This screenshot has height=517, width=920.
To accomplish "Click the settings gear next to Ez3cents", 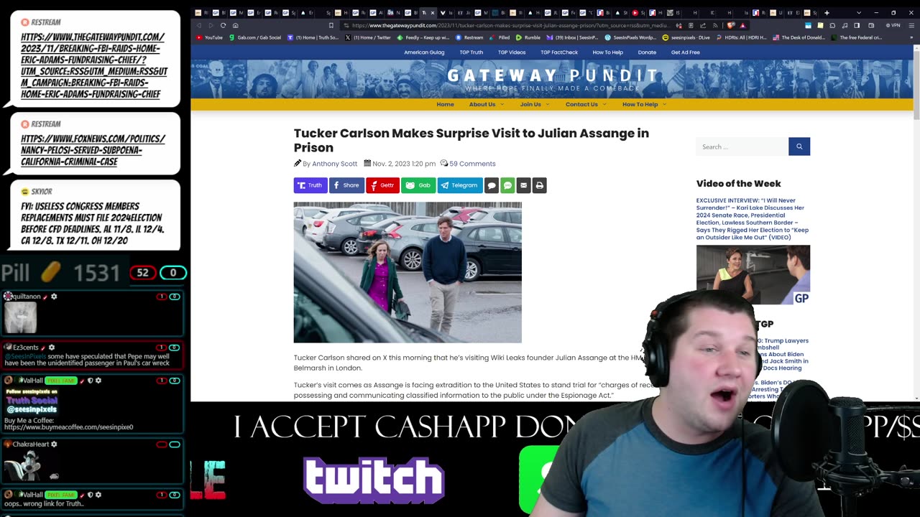I will (x=52, y=348).
